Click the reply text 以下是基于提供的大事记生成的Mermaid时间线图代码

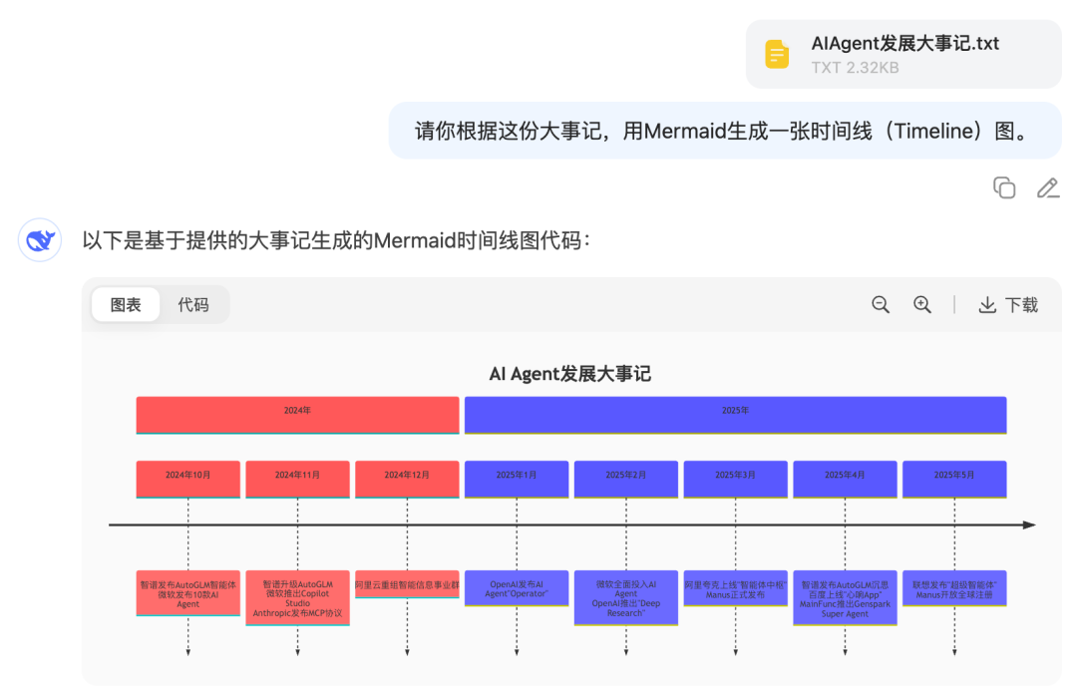tap(336, 240)
